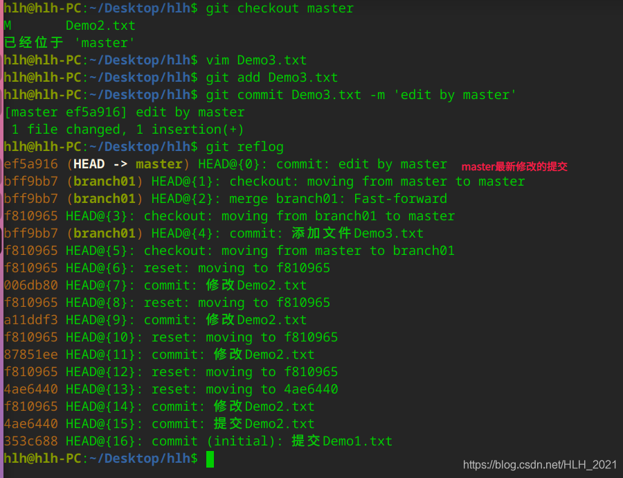The height and width of the screenshot is (478, 623).
Task: Click the a11ddf3 commit hash
Action: tap(31, 320)
